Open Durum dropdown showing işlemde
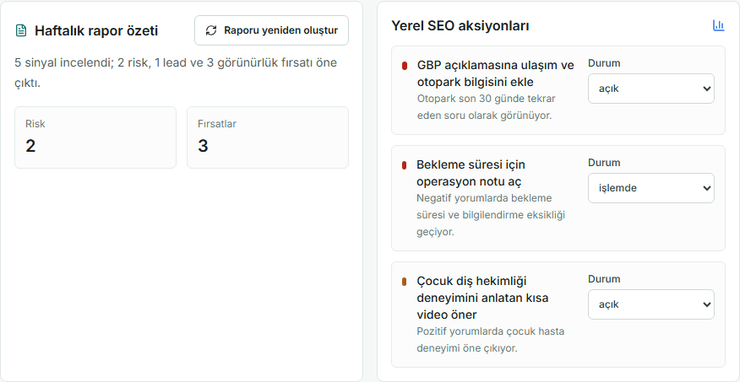The width and height of the screenshot is (740, 382). tap(650, 188)
